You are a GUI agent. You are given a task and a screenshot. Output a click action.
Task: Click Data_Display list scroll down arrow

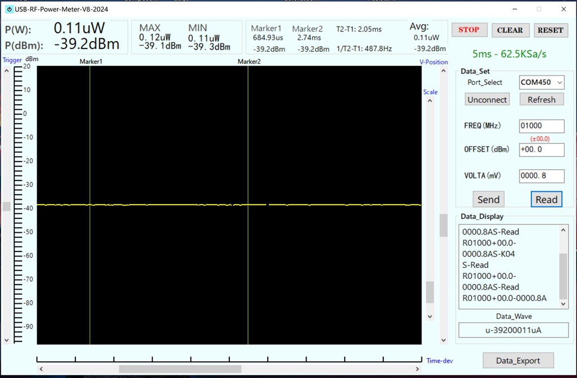pos(563,304)
